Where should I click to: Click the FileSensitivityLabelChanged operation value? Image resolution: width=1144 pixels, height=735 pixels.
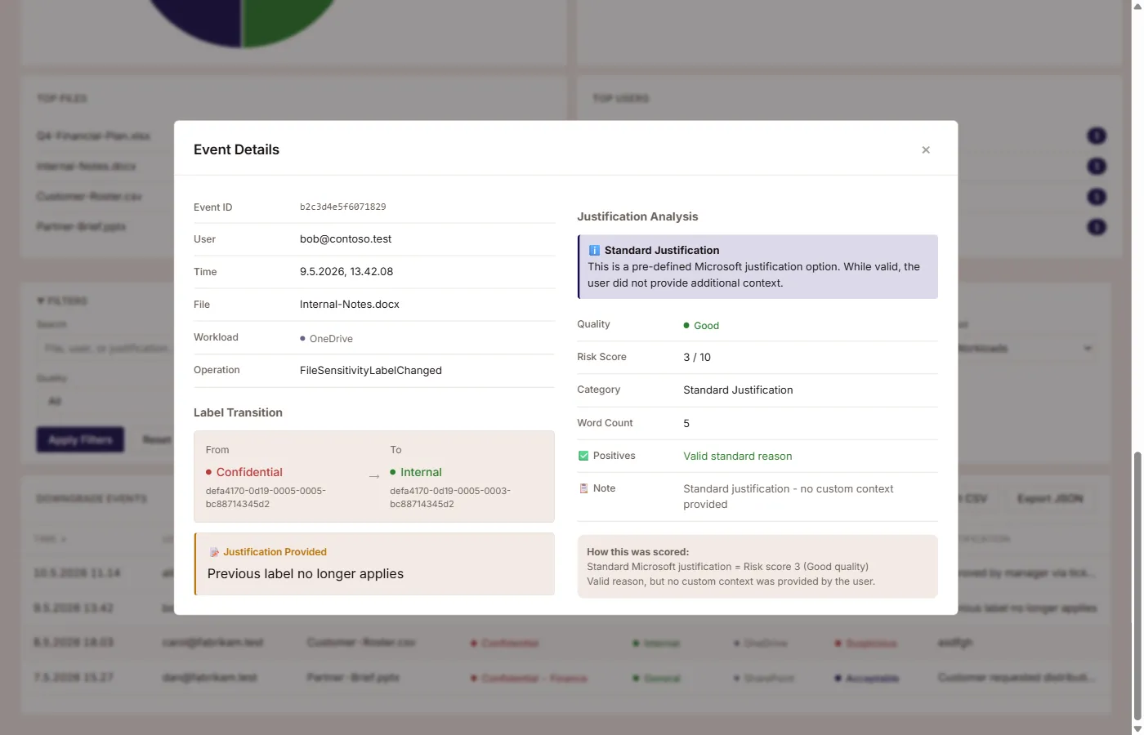point(371,371)
